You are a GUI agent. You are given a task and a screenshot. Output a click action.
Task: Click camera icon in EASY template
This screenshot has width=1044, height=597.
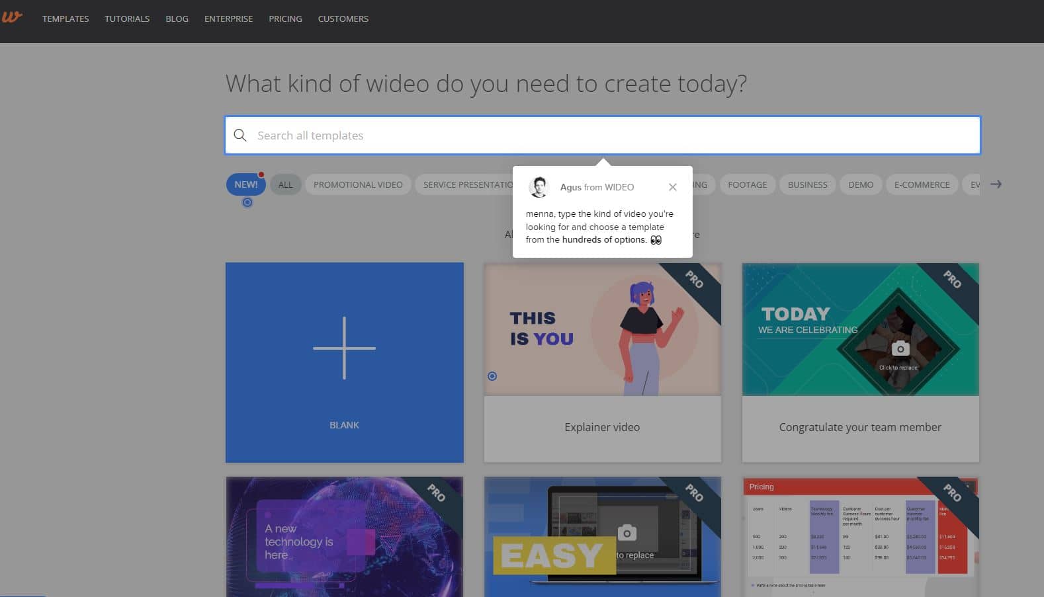click(x=627, y=532)
